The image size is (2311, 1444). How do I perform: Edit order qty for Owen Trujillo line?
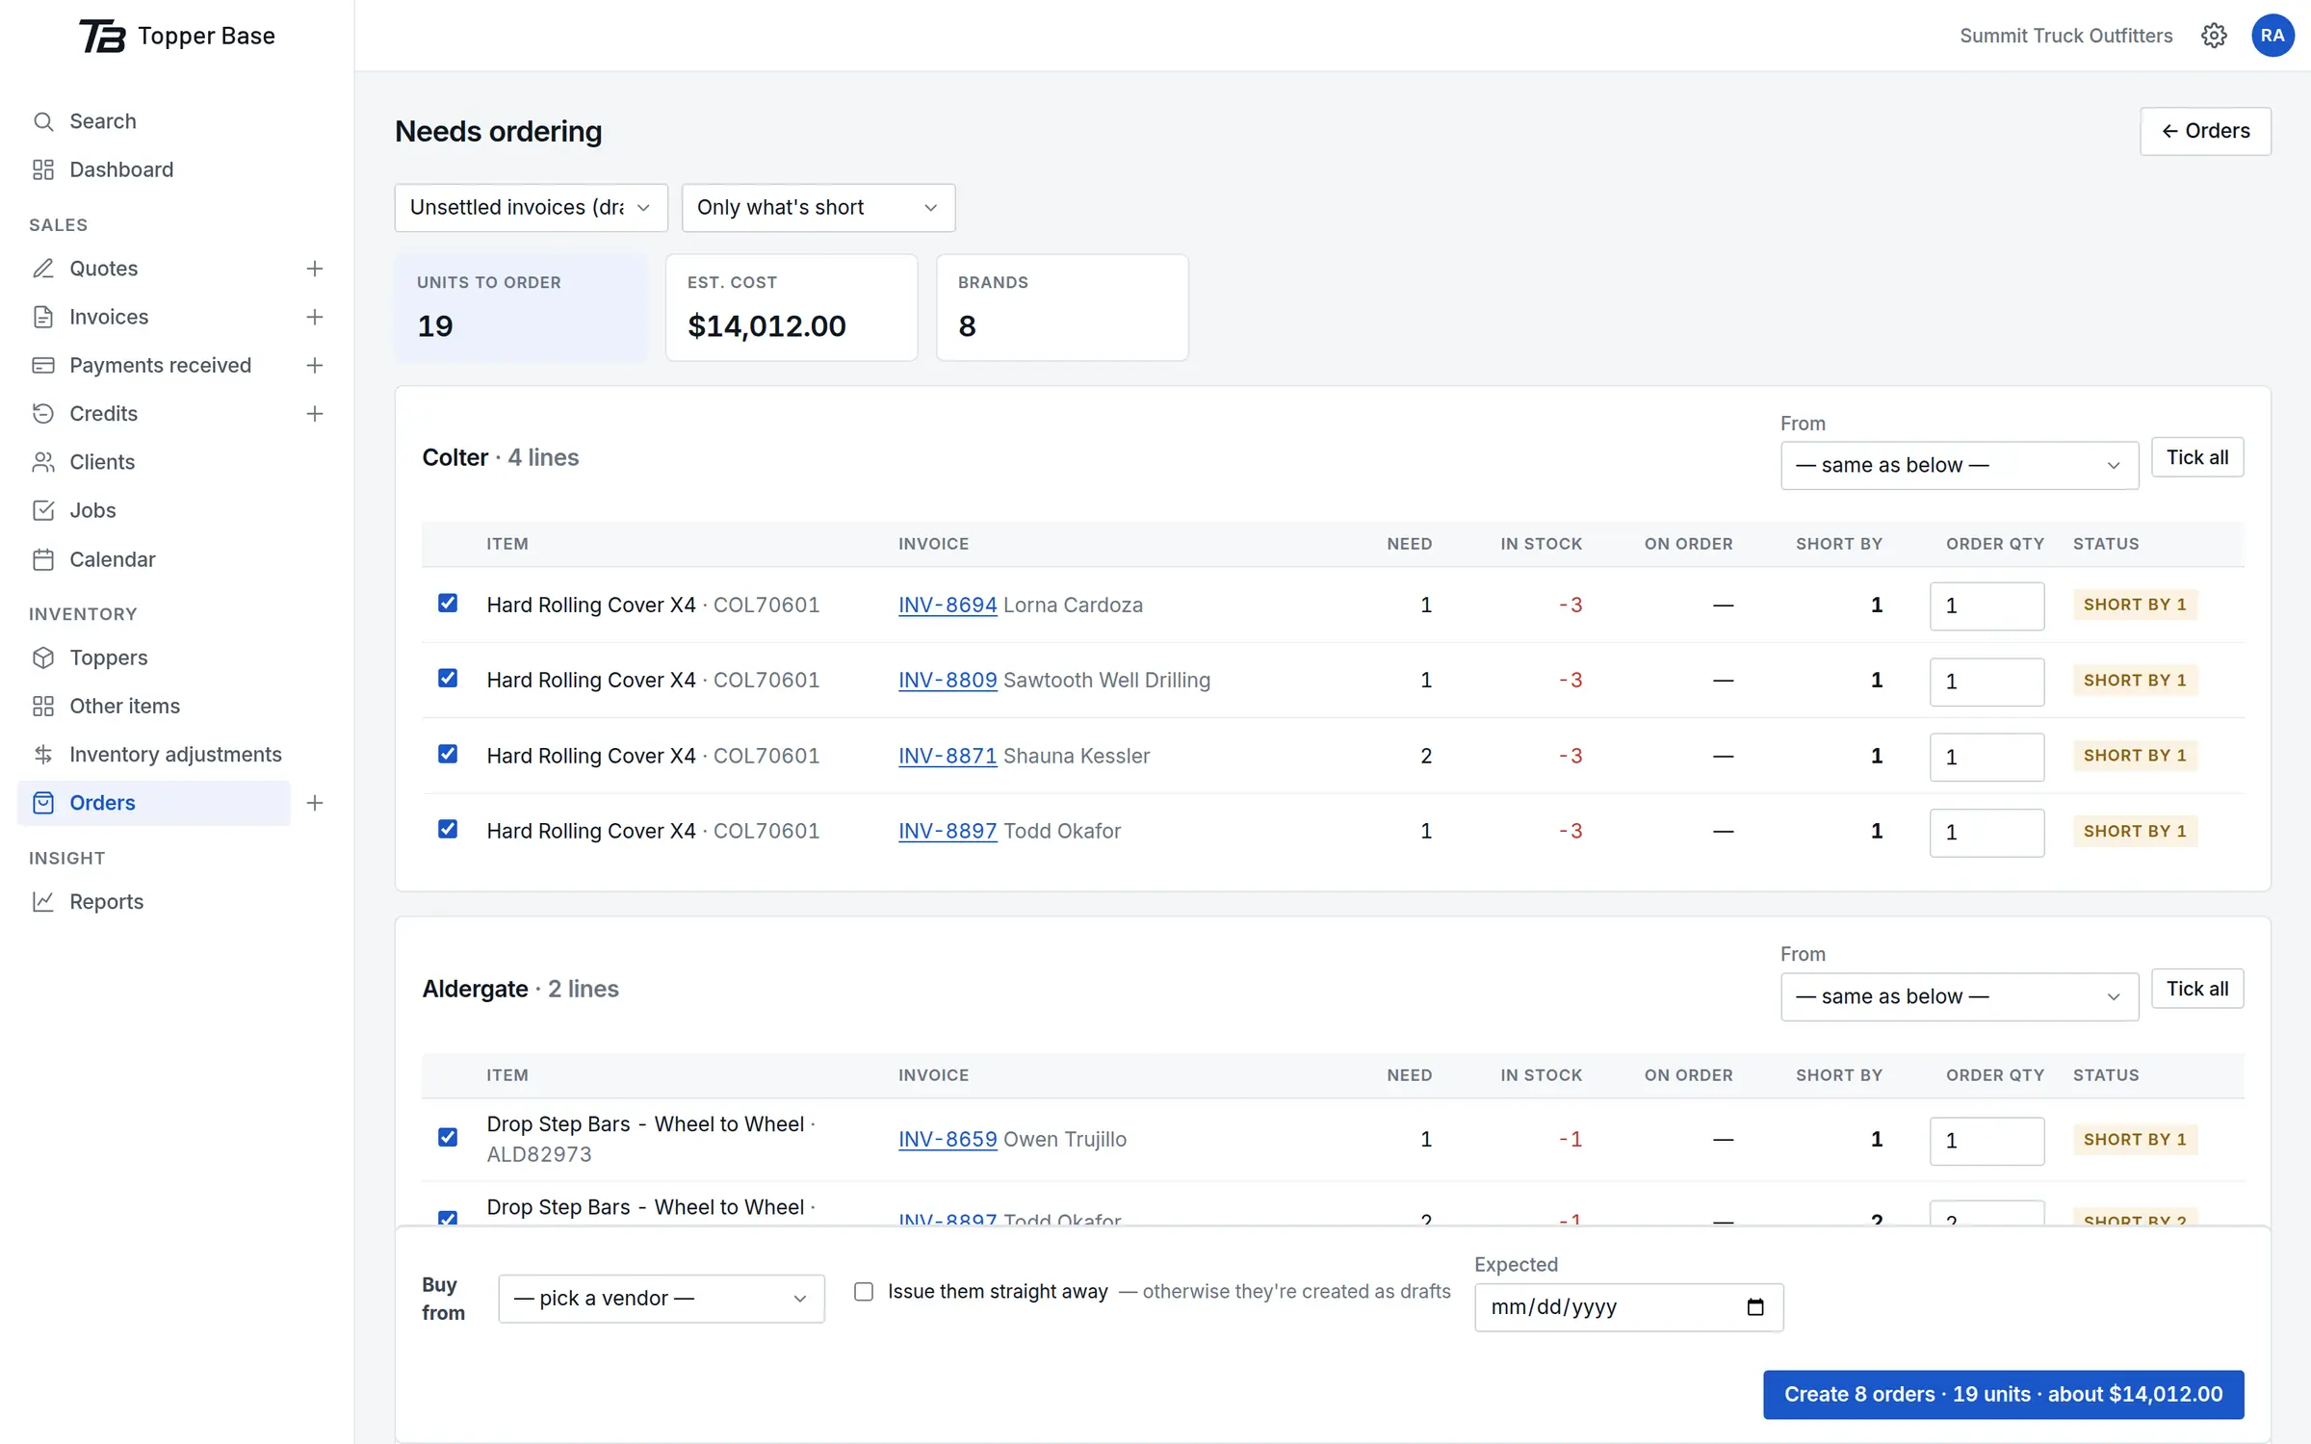(x=1986, y=1141)
